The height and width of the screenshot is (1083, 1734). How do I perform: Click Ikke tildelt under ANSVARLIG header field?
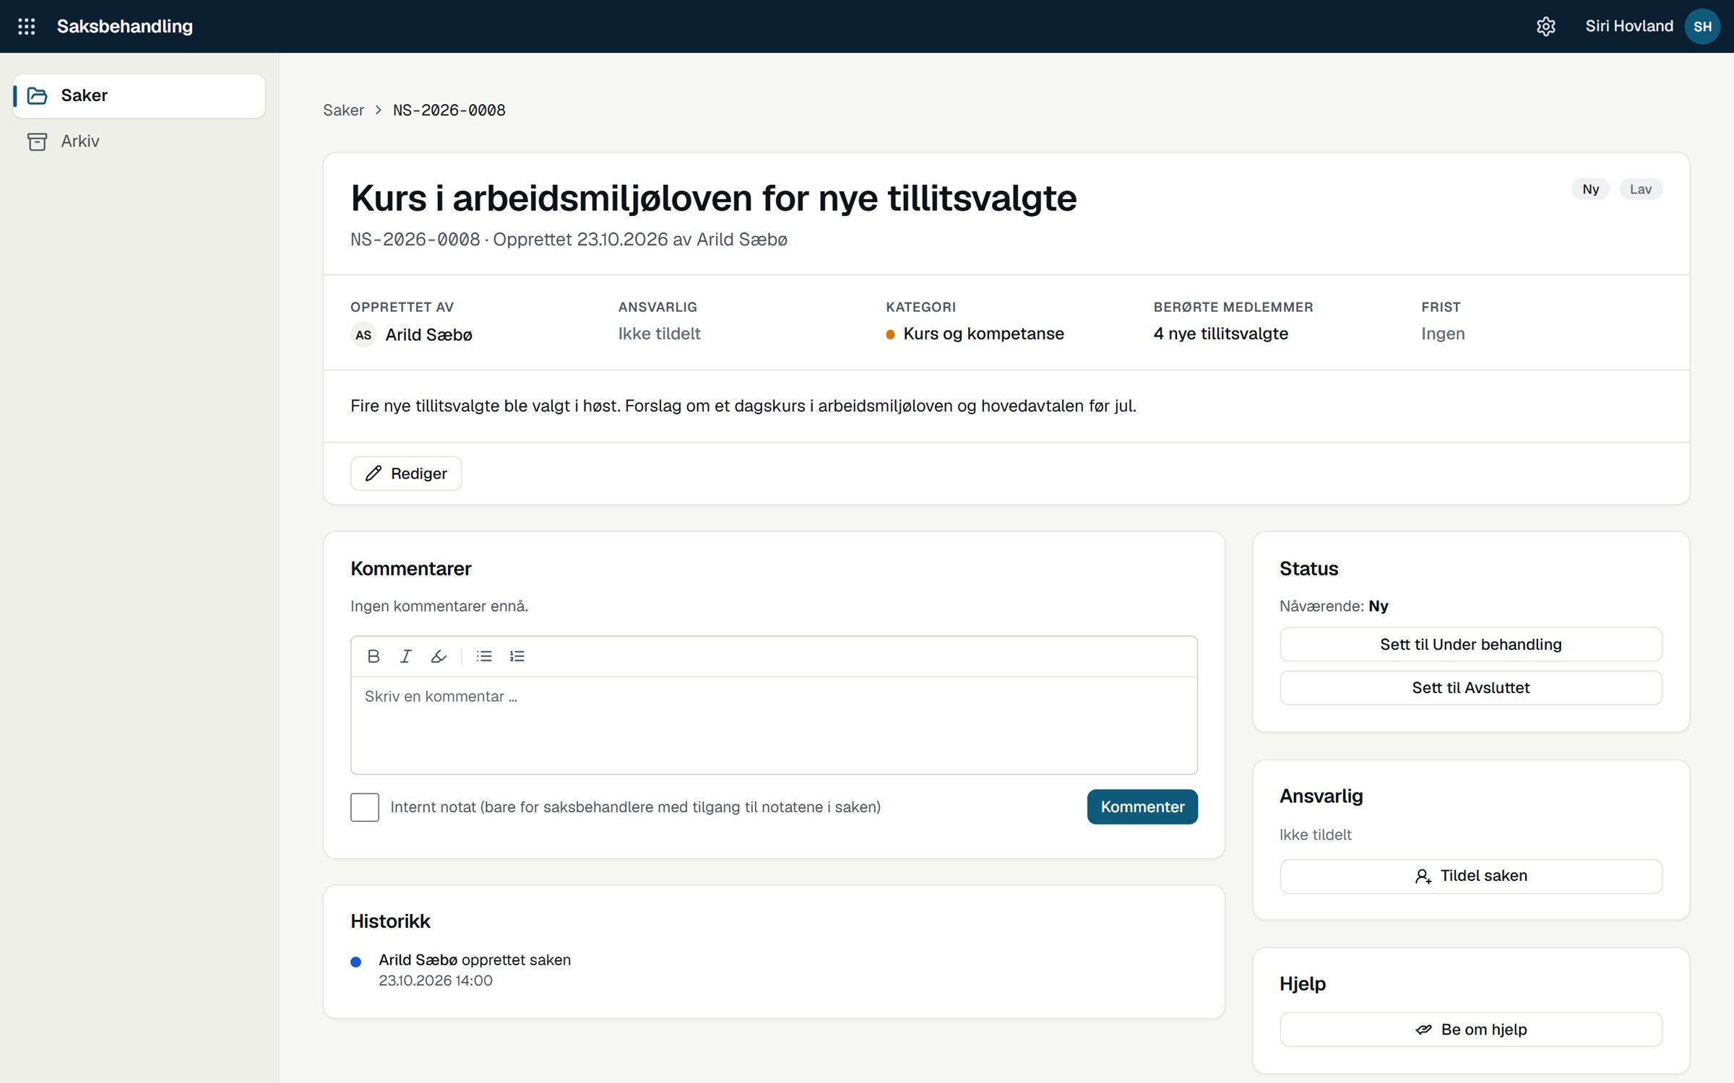pos(659,334)
